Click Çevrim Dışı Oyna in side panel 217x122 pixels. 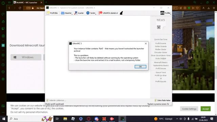point(161,39)
